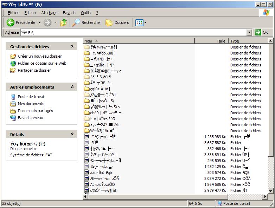Open the Favoris menu
The width and height of the screenshot is (275, 208).
(x=69, y=13)
